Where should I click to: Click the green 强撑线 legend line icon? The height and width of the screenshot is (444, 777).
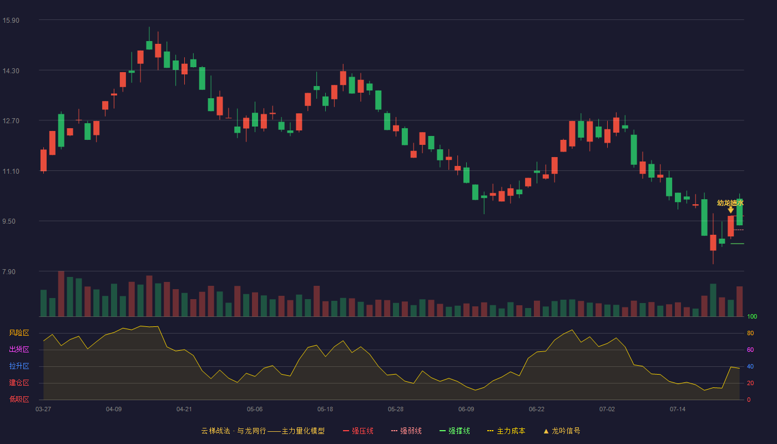pyautogui.click(x=442, y=431)
